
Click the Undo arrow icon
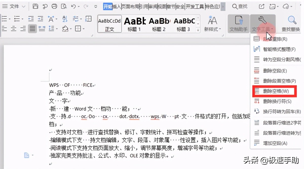(x=73, y=6)
